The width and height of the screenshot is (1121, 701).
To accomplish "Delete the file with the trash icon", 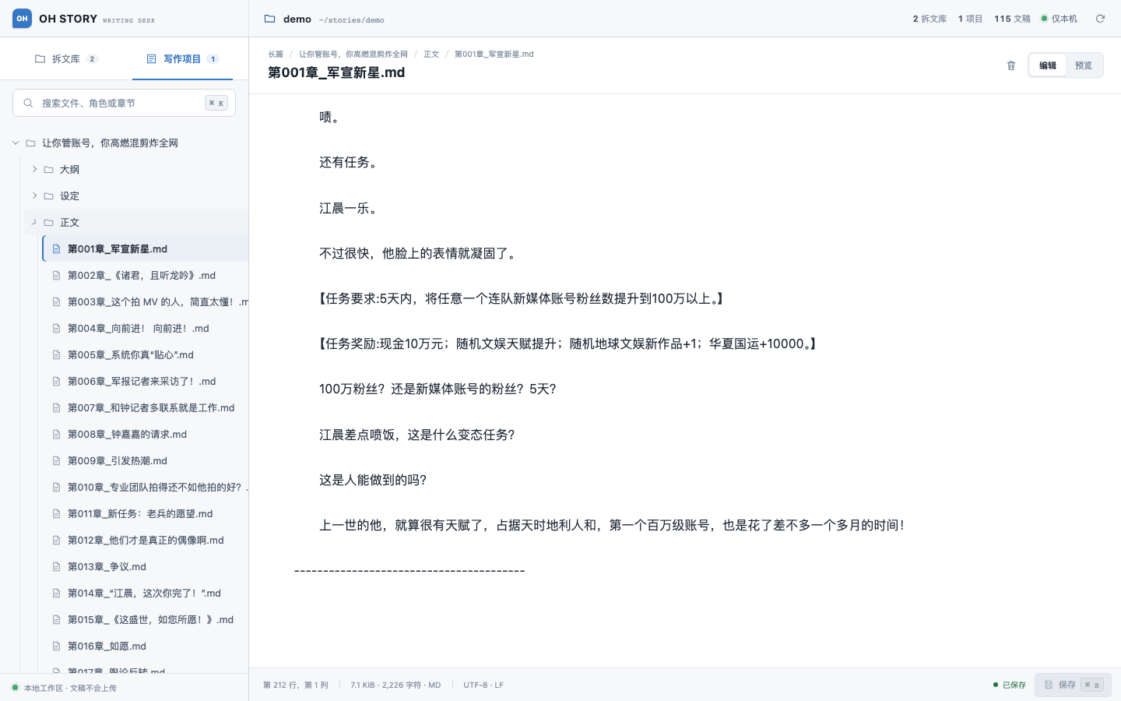I will click(1011, 65).
